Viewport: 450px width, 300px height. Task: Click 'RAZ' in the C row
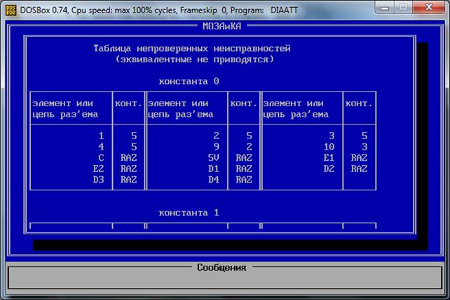[128, 158]
